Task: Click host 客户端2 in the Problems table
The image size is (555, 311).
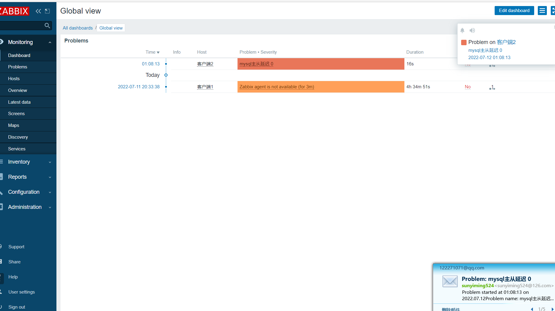Action: pyautogui.click(x=205, y=64)
